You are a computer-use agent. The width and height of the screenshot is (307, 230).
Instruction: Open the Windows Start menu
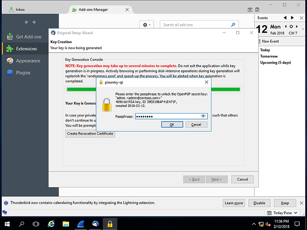click(x=7, y=224)
